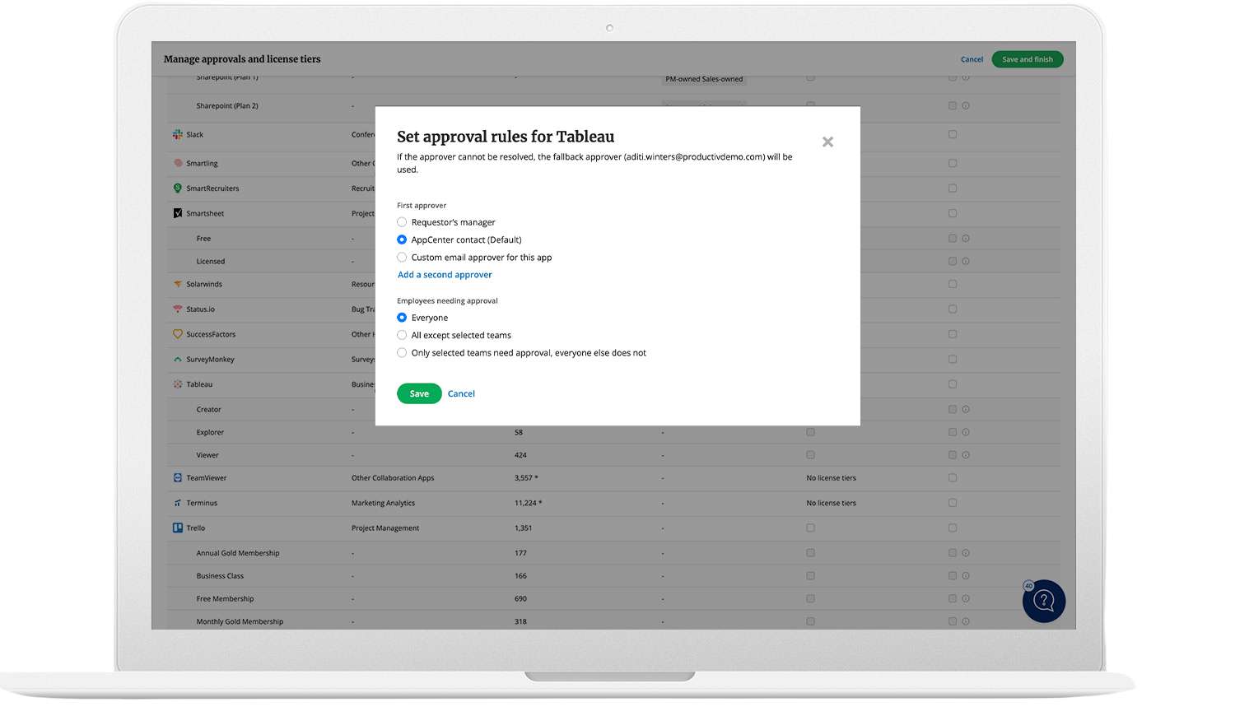Click No license tiers in Terminus row
The width and height of the screenshot is (1235, 716).
(x=831, y=503)
